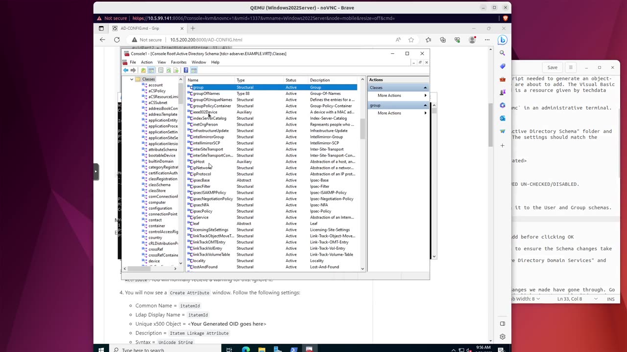Open Bing Copilot sidebar button
The image size is (627, 352).
pos(502,40)
